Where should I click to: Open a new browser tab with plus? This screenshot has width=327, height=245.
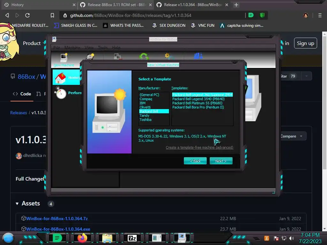tap(236, 5)
